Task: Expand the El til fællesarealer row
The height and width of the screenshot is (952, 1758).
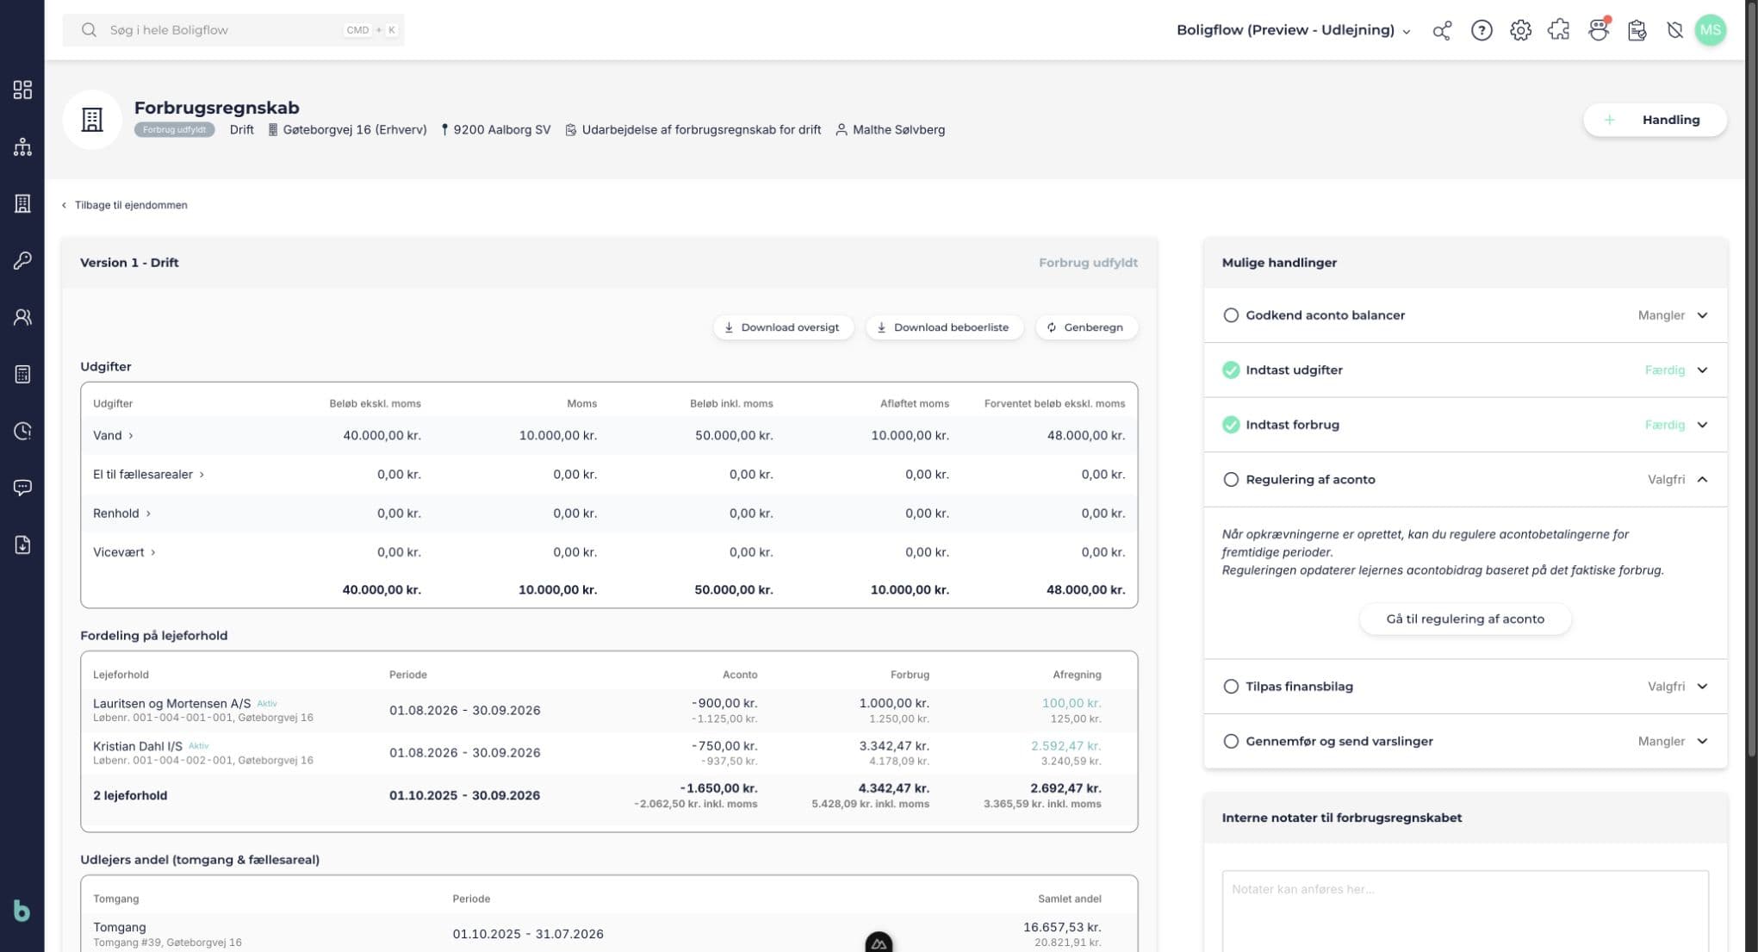Action: point(148,475)
